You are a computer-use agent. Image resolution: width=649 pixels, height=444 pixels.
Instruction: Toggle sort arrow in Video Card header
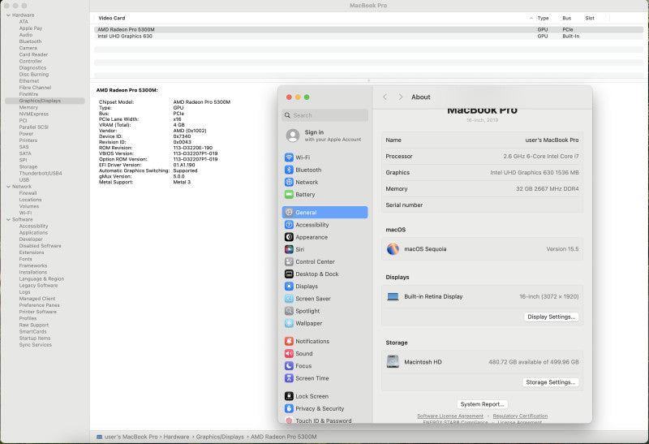tap(531, 18)
